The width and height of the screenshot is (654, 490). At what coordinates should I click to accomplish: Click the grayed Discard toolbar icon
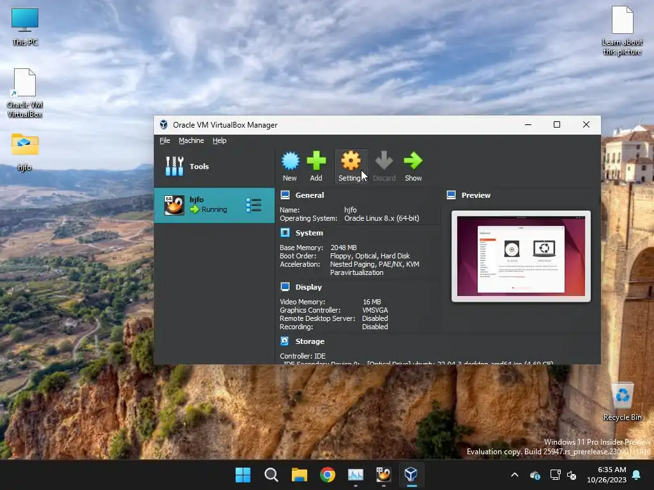point(384,161)
